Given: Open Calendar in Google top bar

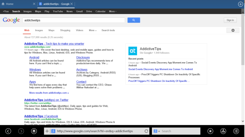Looking at the screenshot, I should [101, 11].
